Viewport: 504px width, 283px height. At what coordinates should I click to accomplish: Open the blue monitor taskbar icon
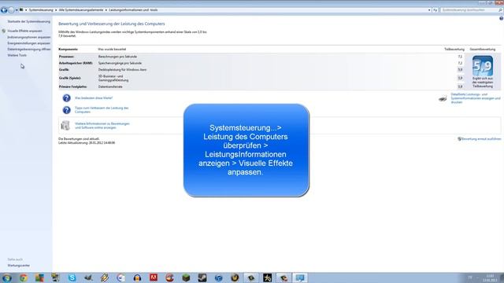coord(300,277)
